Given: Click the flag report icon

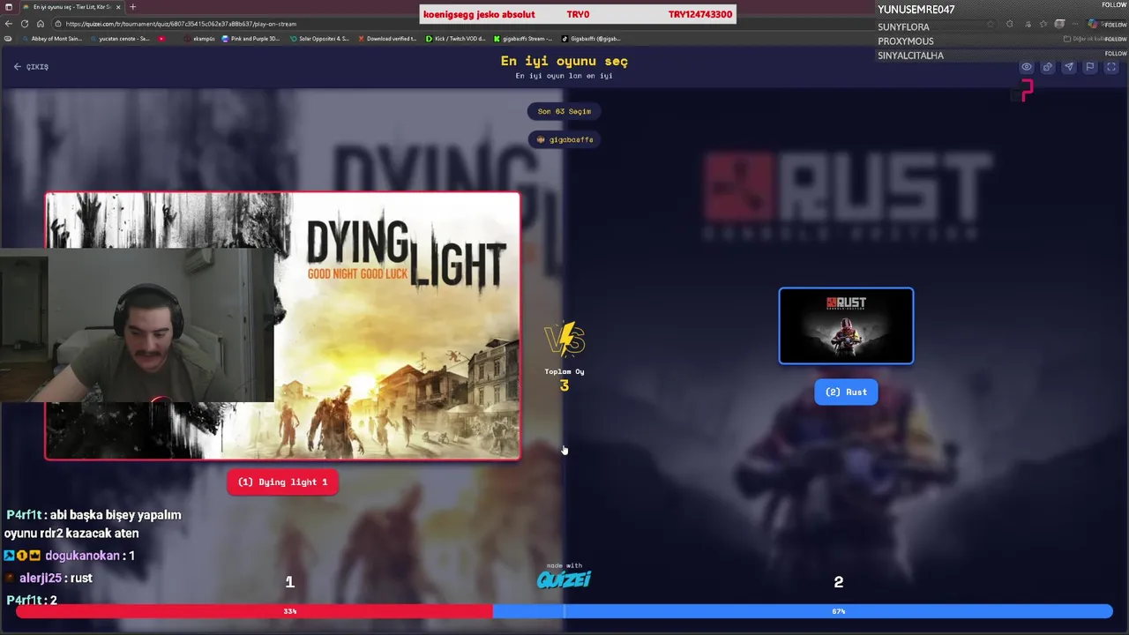Looking at the screenshot, I should [x=1090, y=67].
